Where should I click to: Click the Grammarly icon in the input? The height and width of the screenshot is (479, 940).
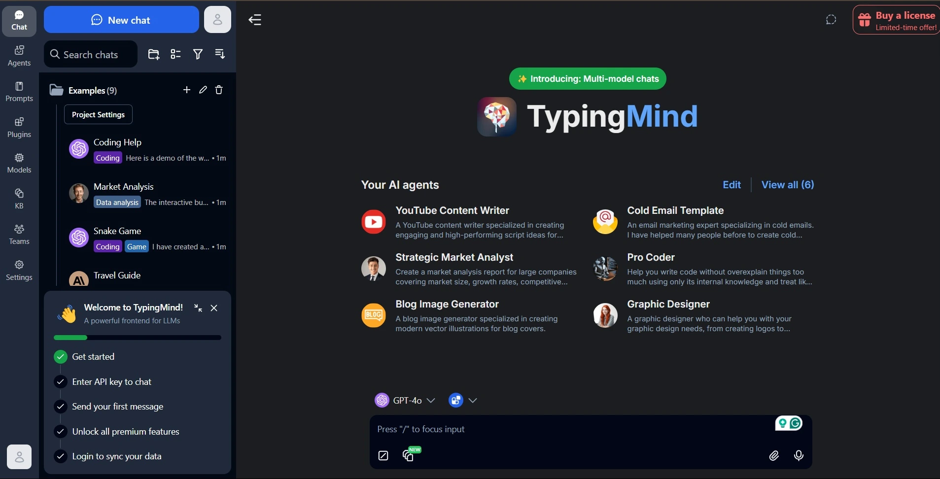[796, 423]
